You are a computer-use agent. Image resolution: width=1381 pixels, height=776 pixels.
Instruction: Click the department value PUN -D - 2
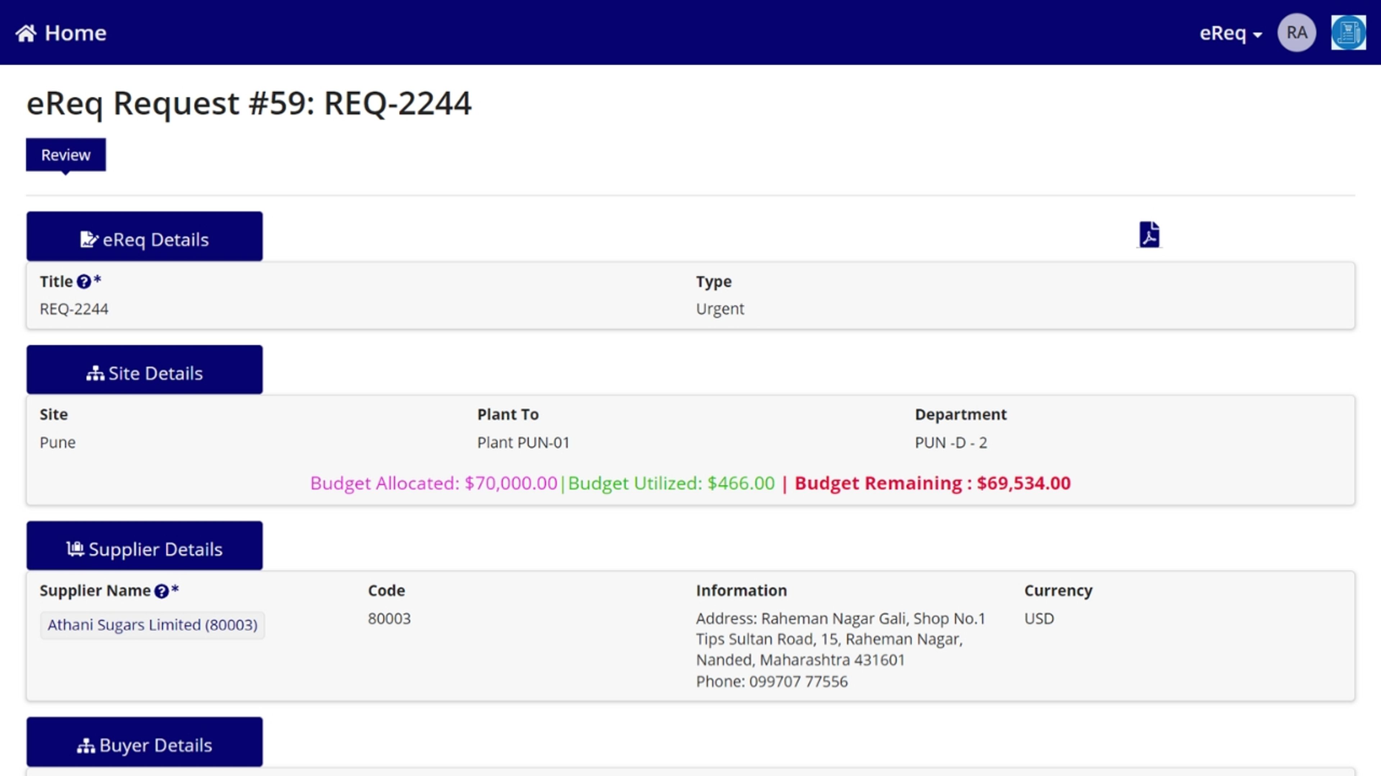coord(951,442)
